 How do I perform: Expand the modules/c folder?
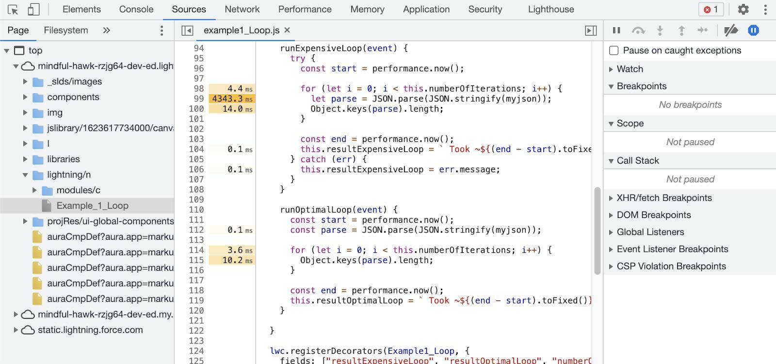(34, 190)
